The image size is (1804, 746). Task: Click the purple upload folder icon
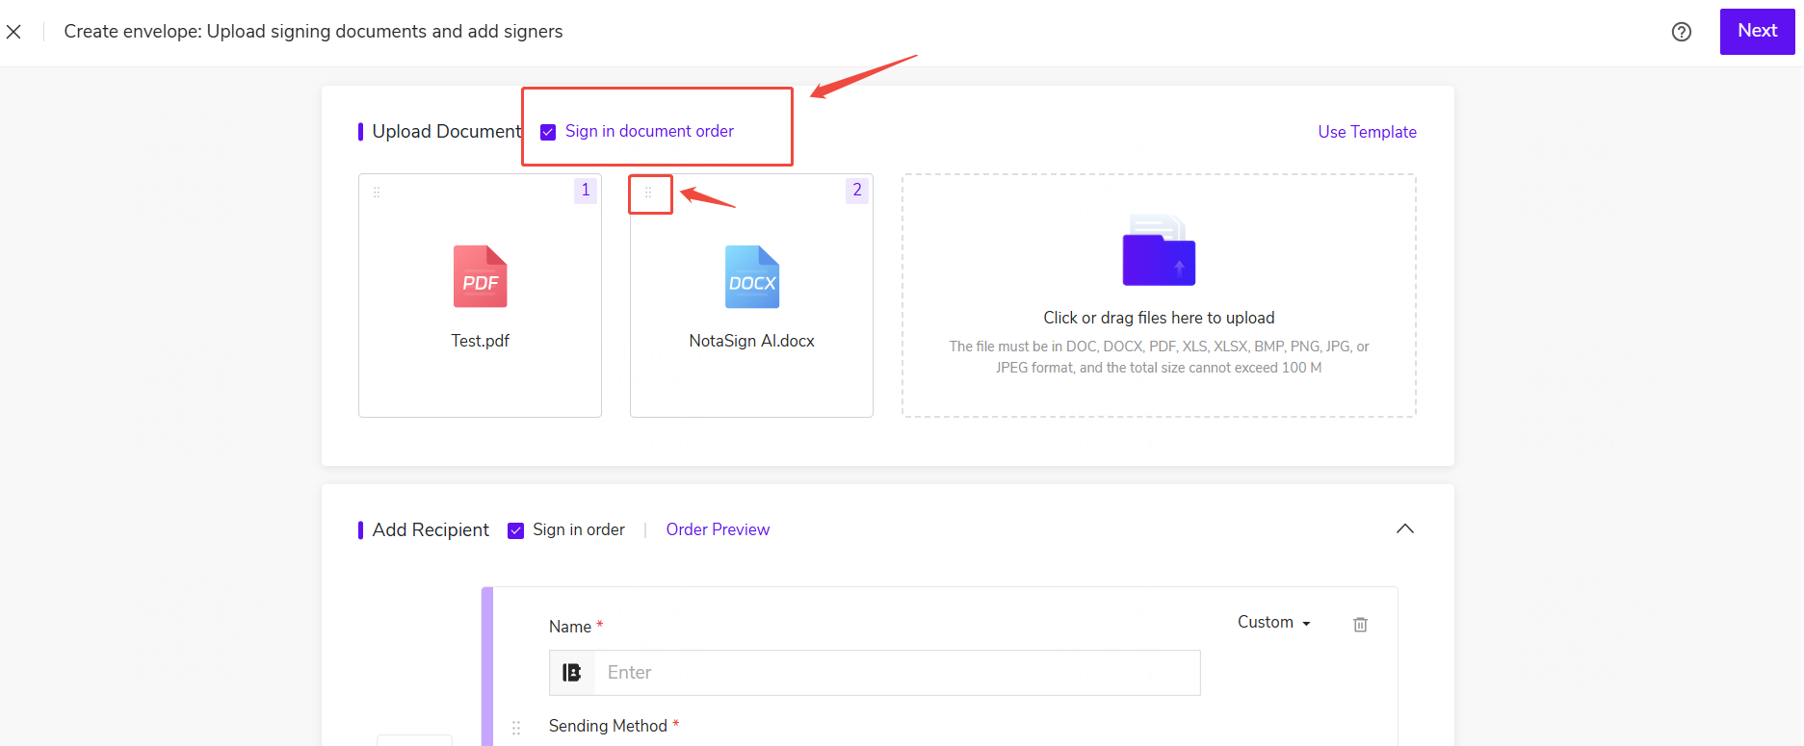point(1159,250)
